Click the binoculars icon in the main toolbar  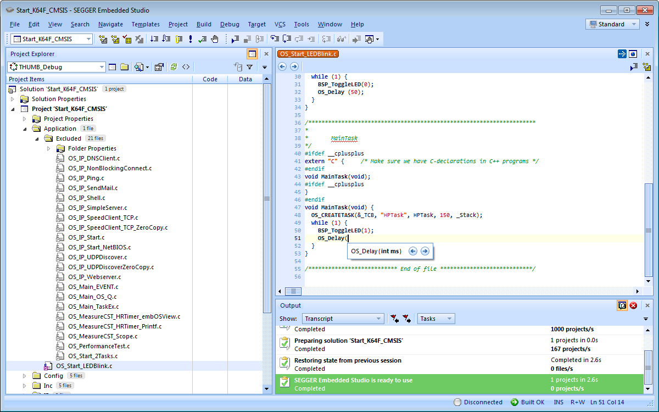pos(342,39)
